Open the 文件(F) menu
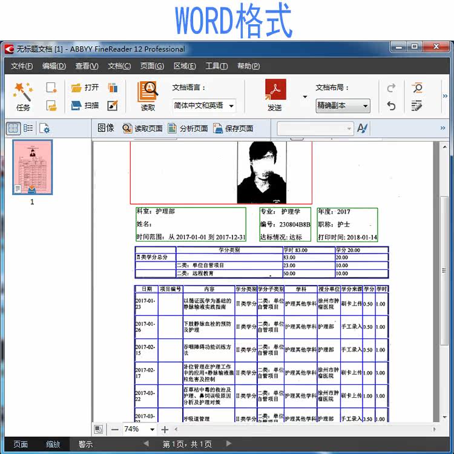Image resolution: width=454 pixels, height=454 pixels. 22,66
